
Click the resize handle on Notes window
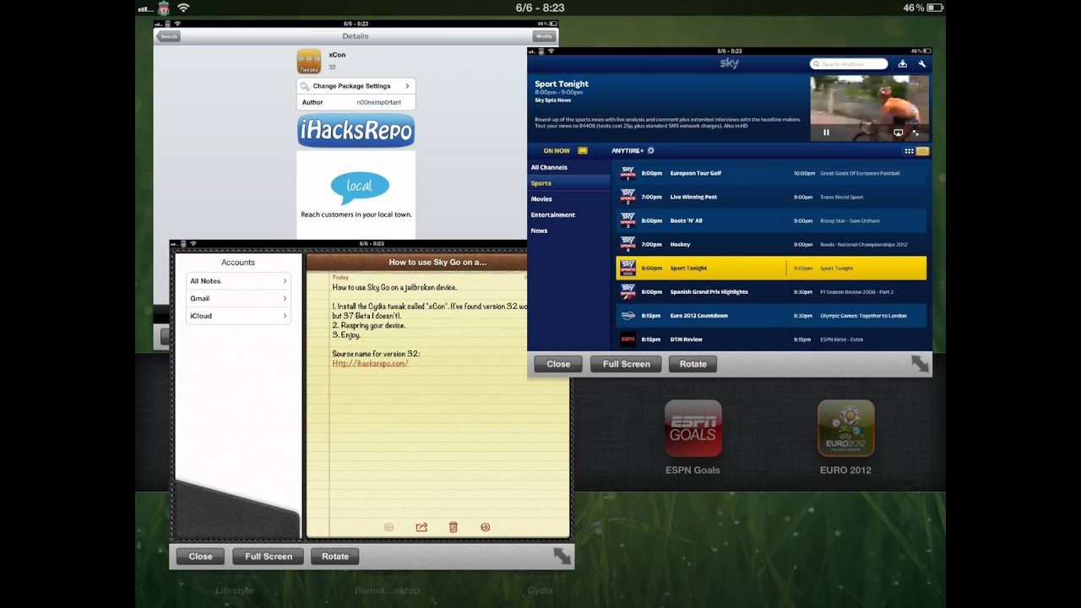[562, 556]
